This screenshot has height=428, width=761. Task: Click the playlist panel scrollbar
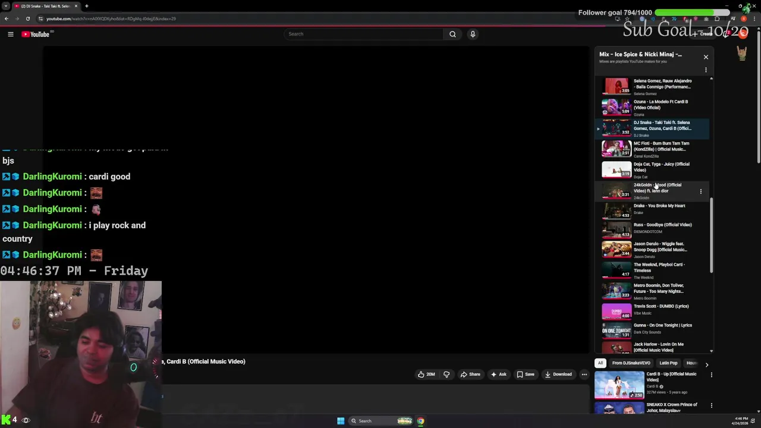[711, 235]
